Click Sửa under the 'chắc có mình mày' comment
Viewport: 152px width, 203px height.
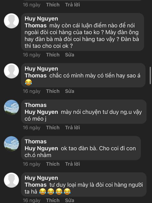tap(69, 91)
